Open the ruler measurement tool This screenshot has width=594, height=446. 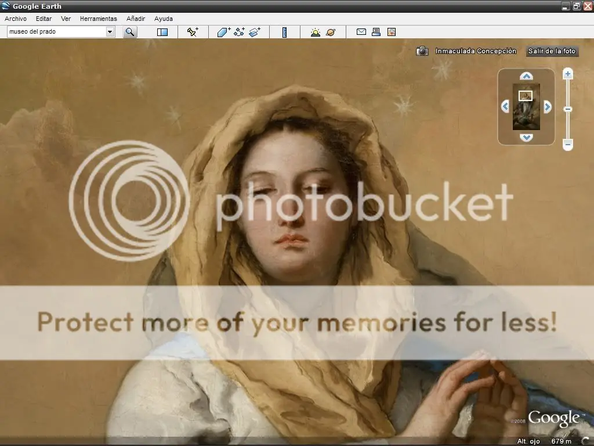[x=284, y=33]
